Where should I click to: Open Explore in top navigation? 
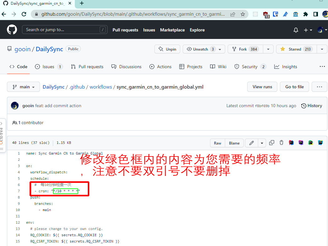[197, 30]
